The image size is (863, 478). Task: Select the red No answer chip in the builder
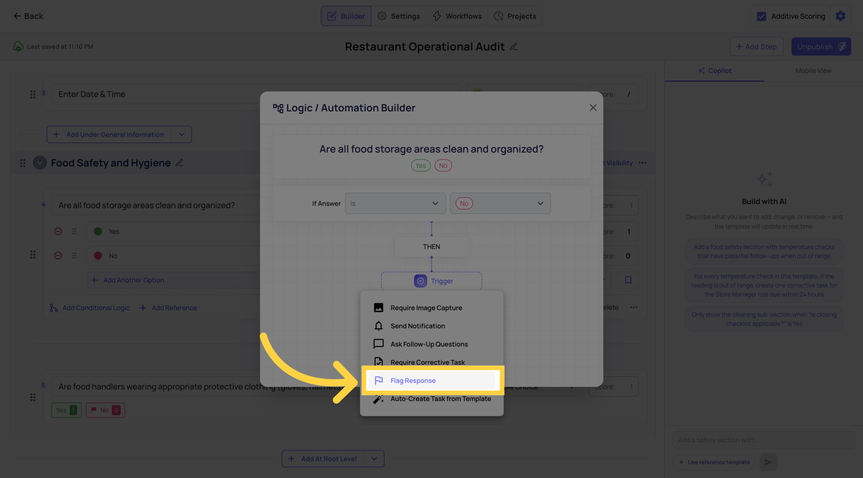click(x=443, y=166)
